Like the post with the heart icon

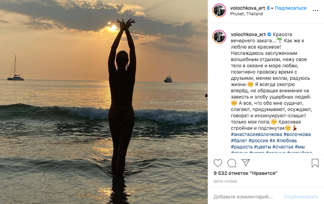[218, 163]
